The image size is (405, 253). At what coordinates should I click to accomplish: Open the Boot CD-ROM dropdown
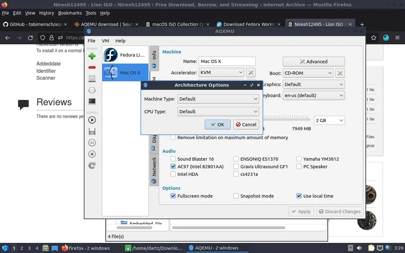point(308,73)
